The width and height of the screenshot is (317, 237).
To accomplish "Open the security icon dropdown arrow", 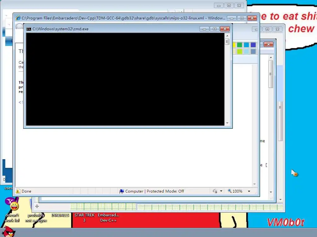I will (x=221, y=191).
